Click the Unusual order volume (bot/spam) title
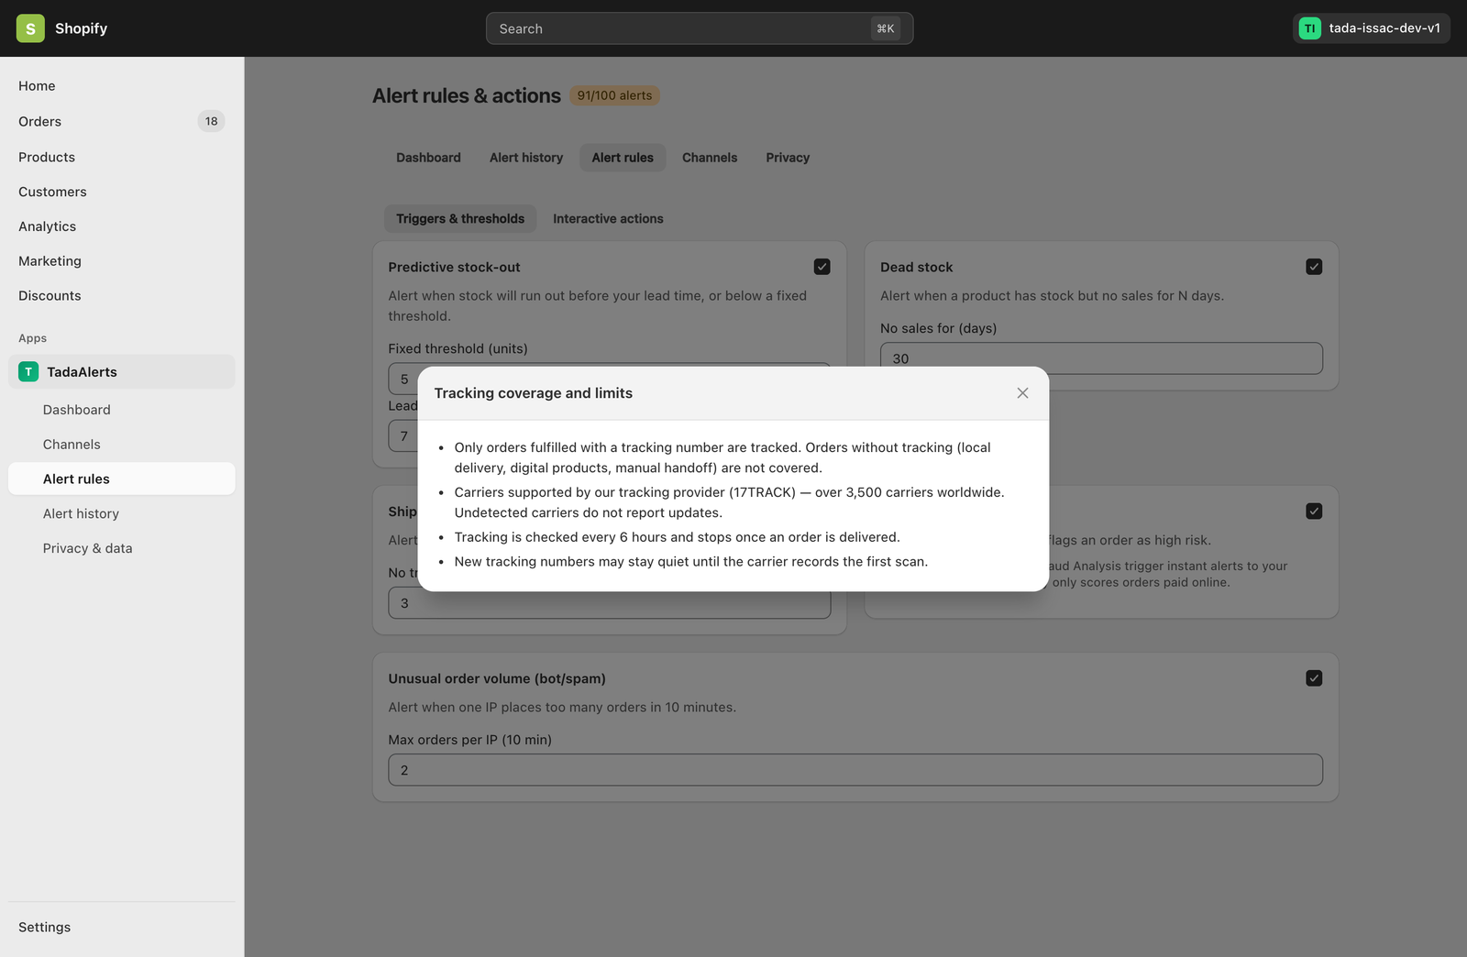The image size is (1467, 957). 497,678
